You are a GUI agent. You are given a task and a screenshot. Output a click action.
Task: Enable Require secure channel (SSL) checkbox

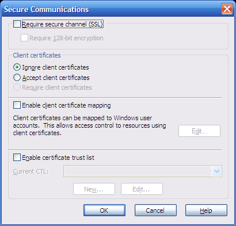[17, 24]
